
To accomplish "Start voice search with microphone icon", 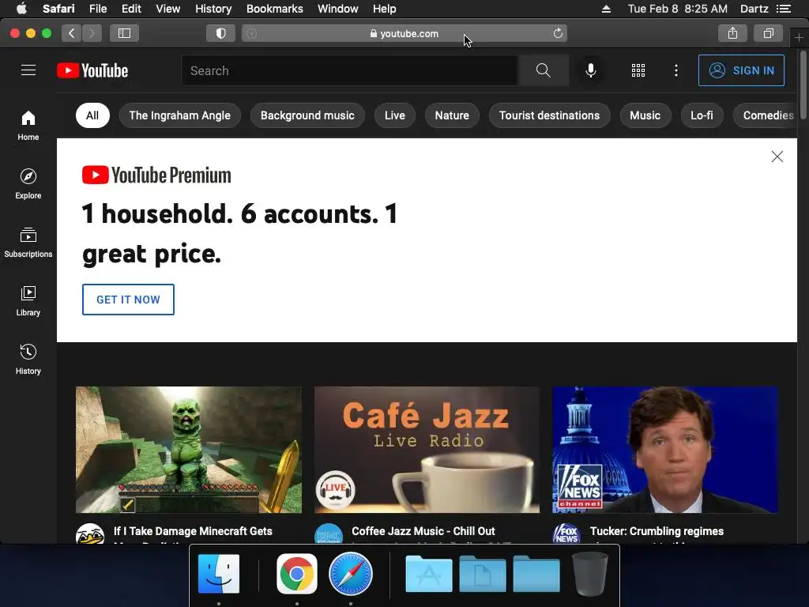I will tap(591, 70).
